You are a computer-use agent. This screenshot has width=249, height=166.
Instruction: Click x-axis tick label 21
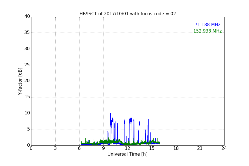click(200, 148)
